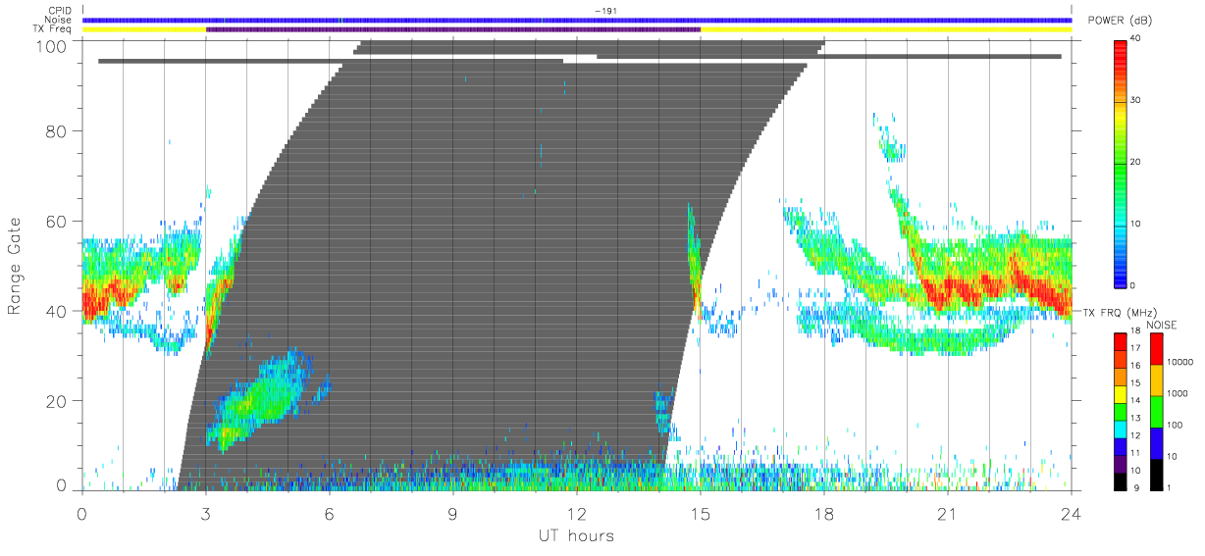Viewport: 1205px width, 556px height.
Task: Click the purple segment of TX Freq strip
Action: 453,29
